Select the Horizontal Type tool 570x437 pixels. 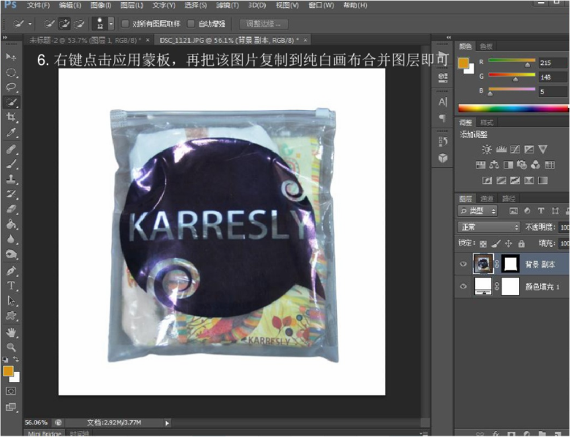[11, 286]
